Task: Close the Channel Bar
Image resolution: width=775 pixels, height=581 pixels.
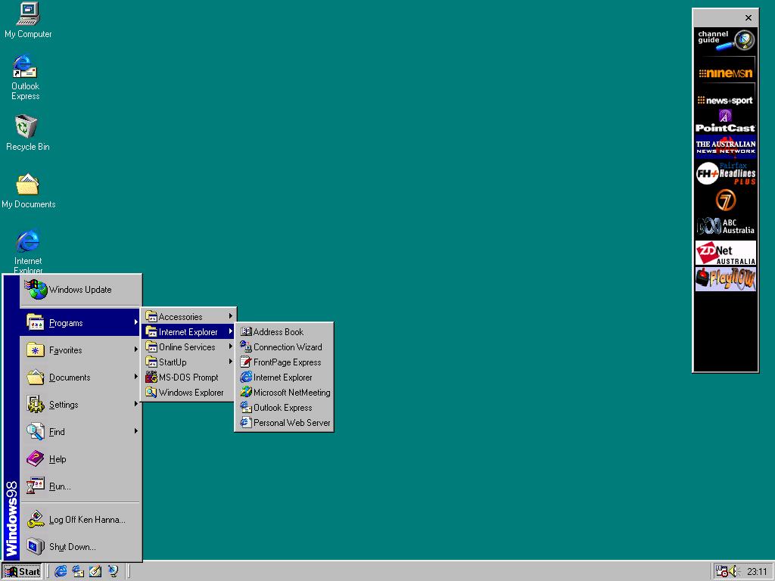Action: 749,18
